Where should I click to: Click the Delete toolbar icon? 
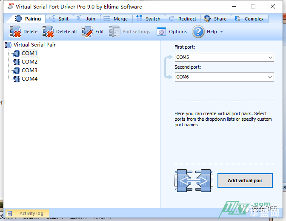pyautogui.click(x=15, y=32)
